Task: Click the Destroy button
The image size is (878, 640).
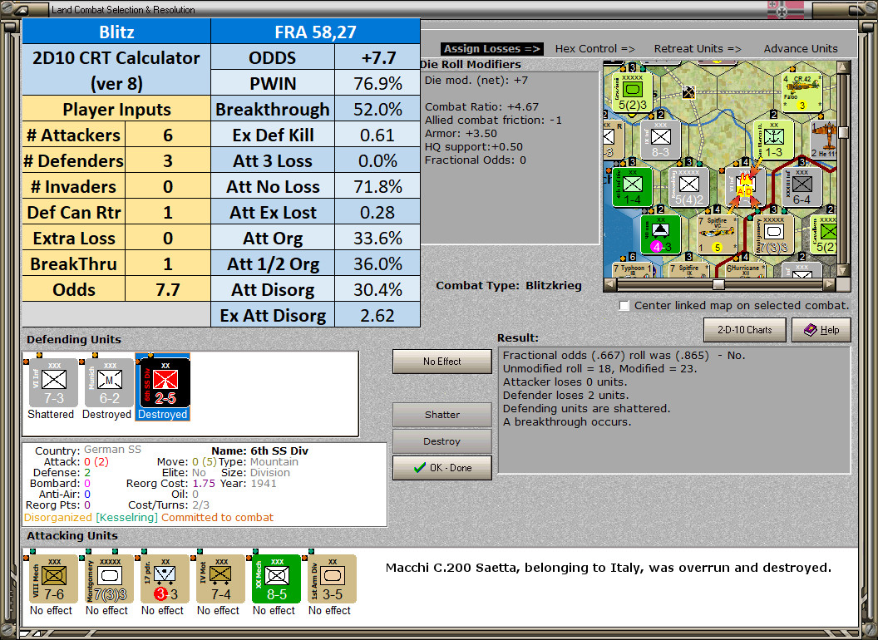Action: (441, 441)
